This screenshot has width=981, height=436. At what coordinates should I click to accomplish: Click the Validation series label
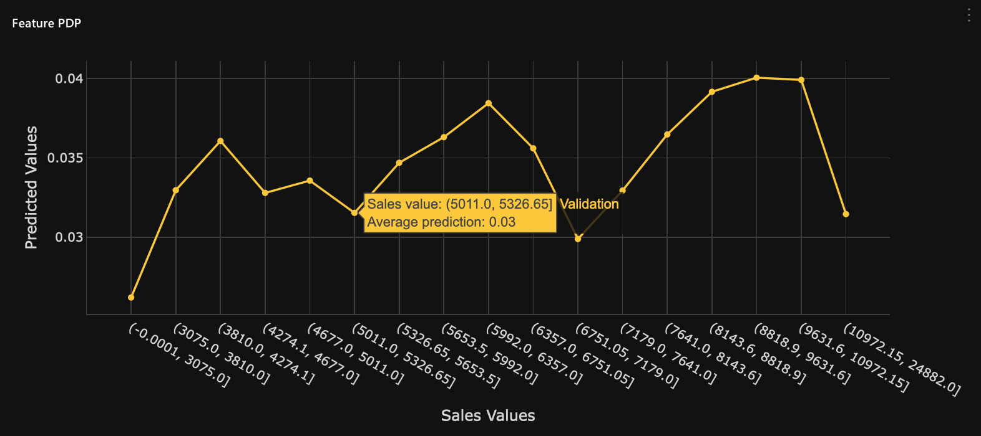[x=589, y=204]
